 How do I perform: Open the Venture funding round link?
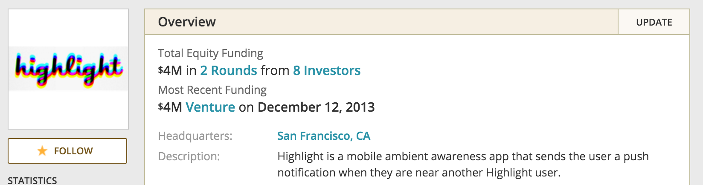pyautogui.click(x=210, y=107)
